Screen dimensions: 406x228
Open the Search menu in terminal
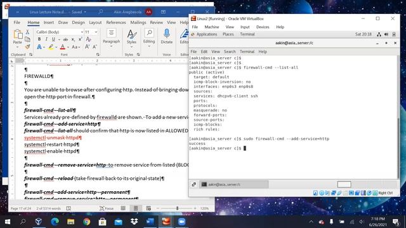[230, 52]
